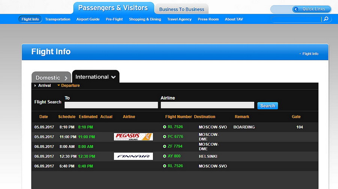Click the Quick Links arrow icon

[x=296, y=9]
